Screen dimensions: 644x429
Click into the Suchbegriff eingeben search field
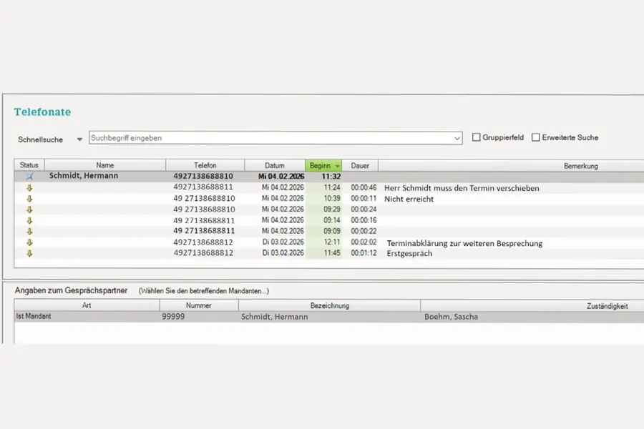(272, 138)
